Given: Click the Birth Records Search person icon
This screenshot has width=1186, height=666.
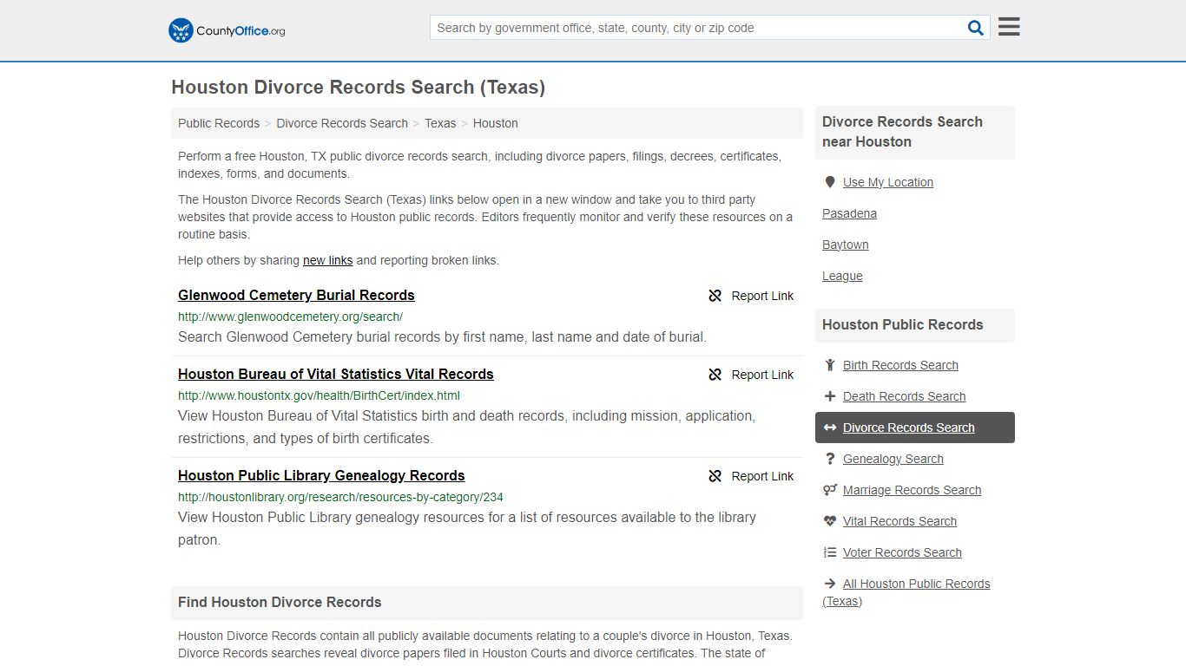Looking at the screenshot, I should tap(830, 365).
